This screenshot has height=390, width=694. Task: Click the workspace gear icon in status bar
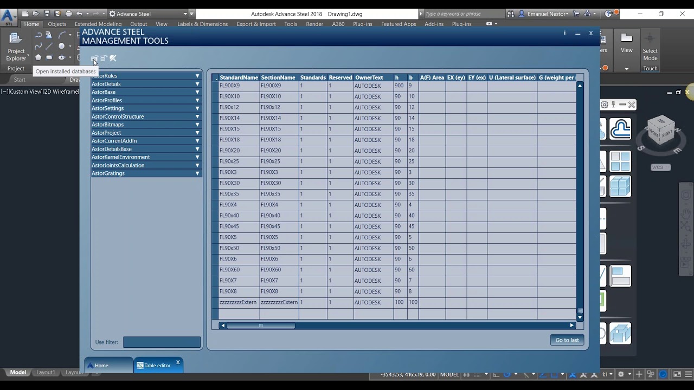(620, 374)
